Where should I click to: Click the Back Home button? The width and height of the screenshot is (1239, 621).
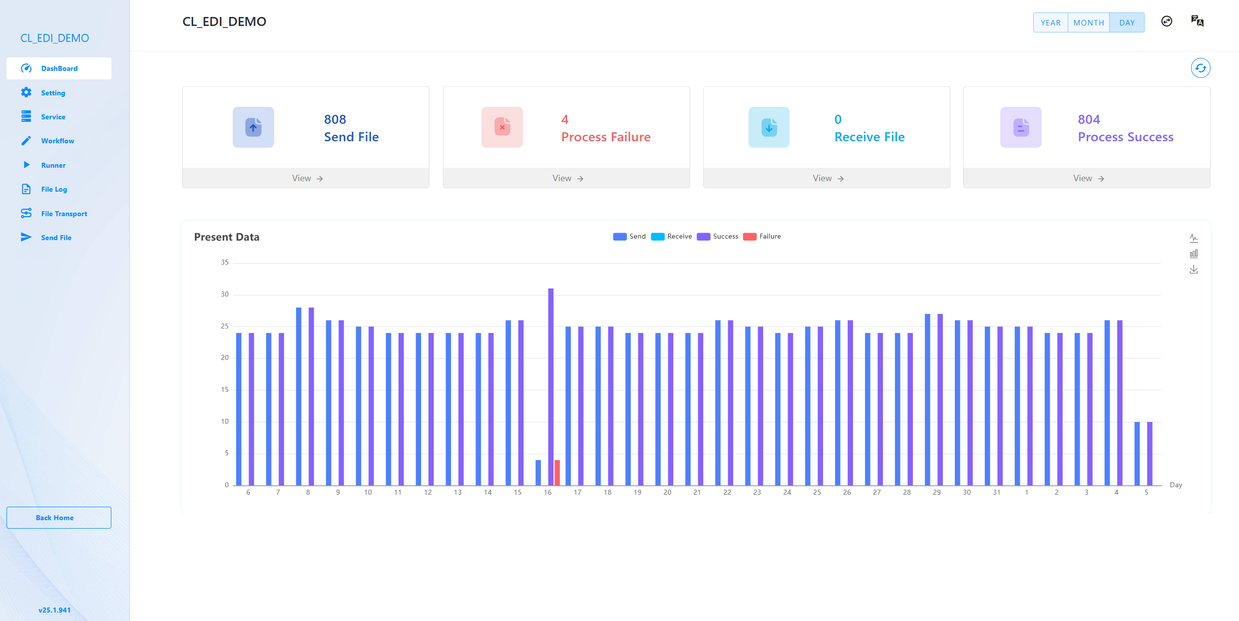coord(59,518)
